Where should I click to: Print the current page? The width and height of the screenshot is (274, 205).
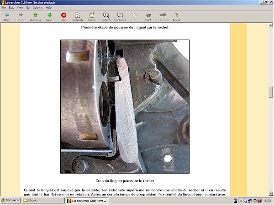[148, 17]
